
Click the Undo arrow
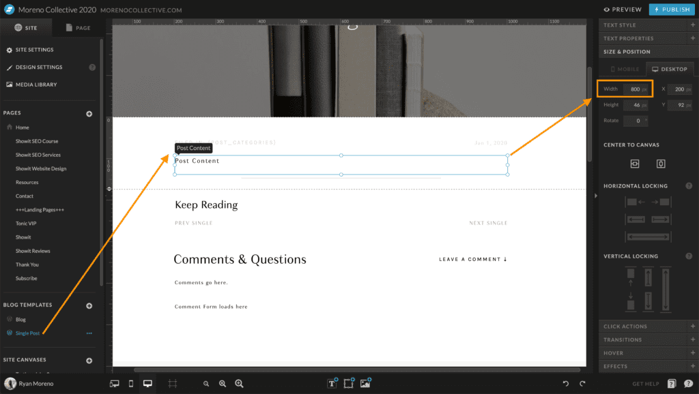(565, 384)
